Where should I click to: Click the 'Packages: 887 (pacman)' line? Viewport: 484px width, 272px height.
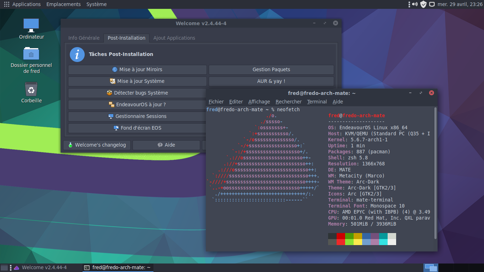[x=359, y=152]
